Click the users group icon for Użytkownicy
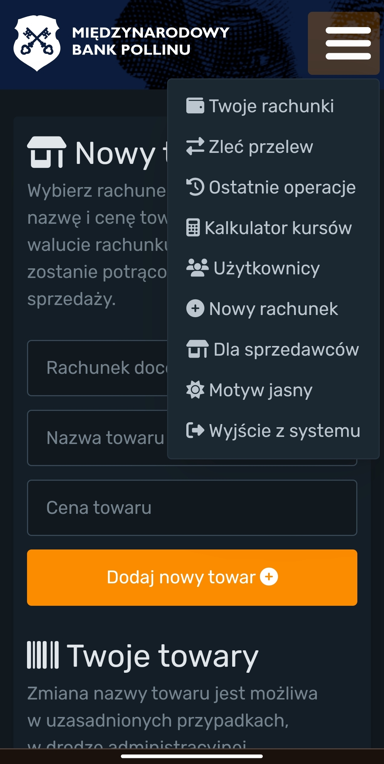384x764 pixels. tap(197, 268)
